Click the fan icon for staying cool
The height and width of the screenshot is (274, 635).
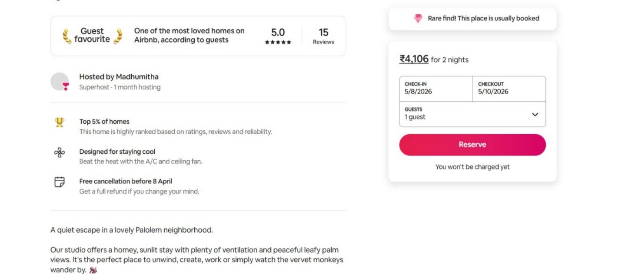60,152
